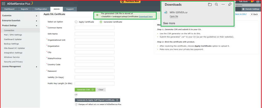
Task: Expand the Customize sidebar section
Action: pos(20,16)
